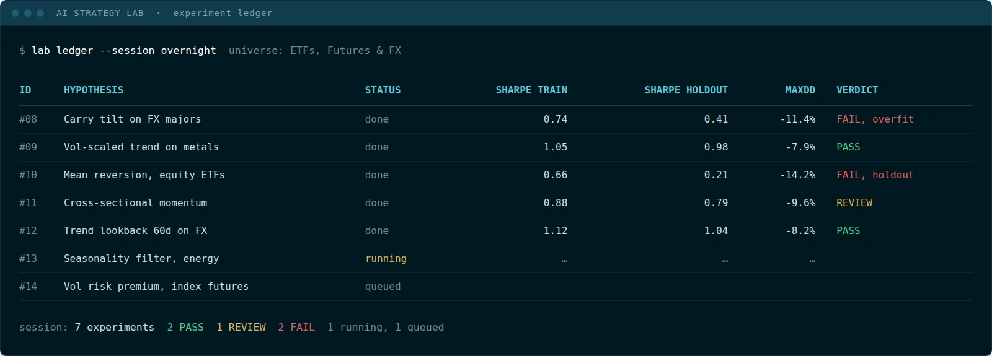
Task: Select 'Vol-scaled trend on metals' hypothesis
Action: 141,147
